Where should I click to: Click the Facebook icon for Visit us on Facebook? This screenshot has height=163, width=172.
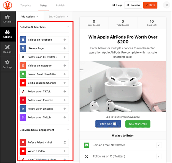[23, 40]
